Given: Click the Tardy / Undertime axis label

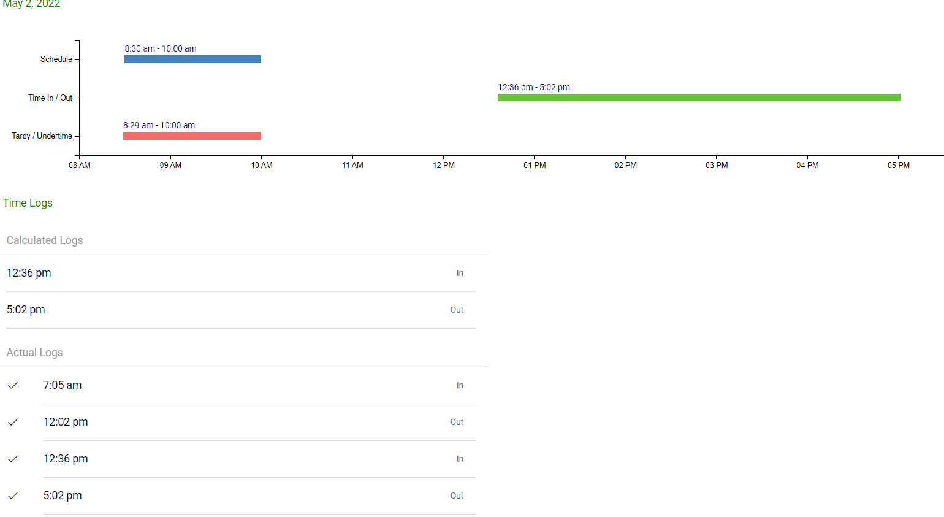Looking at the screenshot, I should (42, 136).
